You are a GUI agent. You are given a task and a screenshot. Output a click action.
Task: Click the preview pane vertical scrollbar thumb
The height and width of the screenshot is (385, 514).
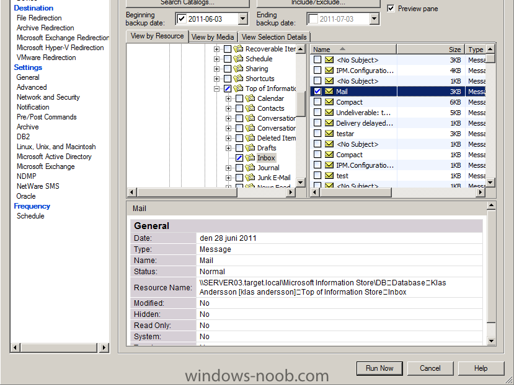click(x=490, y=266)
